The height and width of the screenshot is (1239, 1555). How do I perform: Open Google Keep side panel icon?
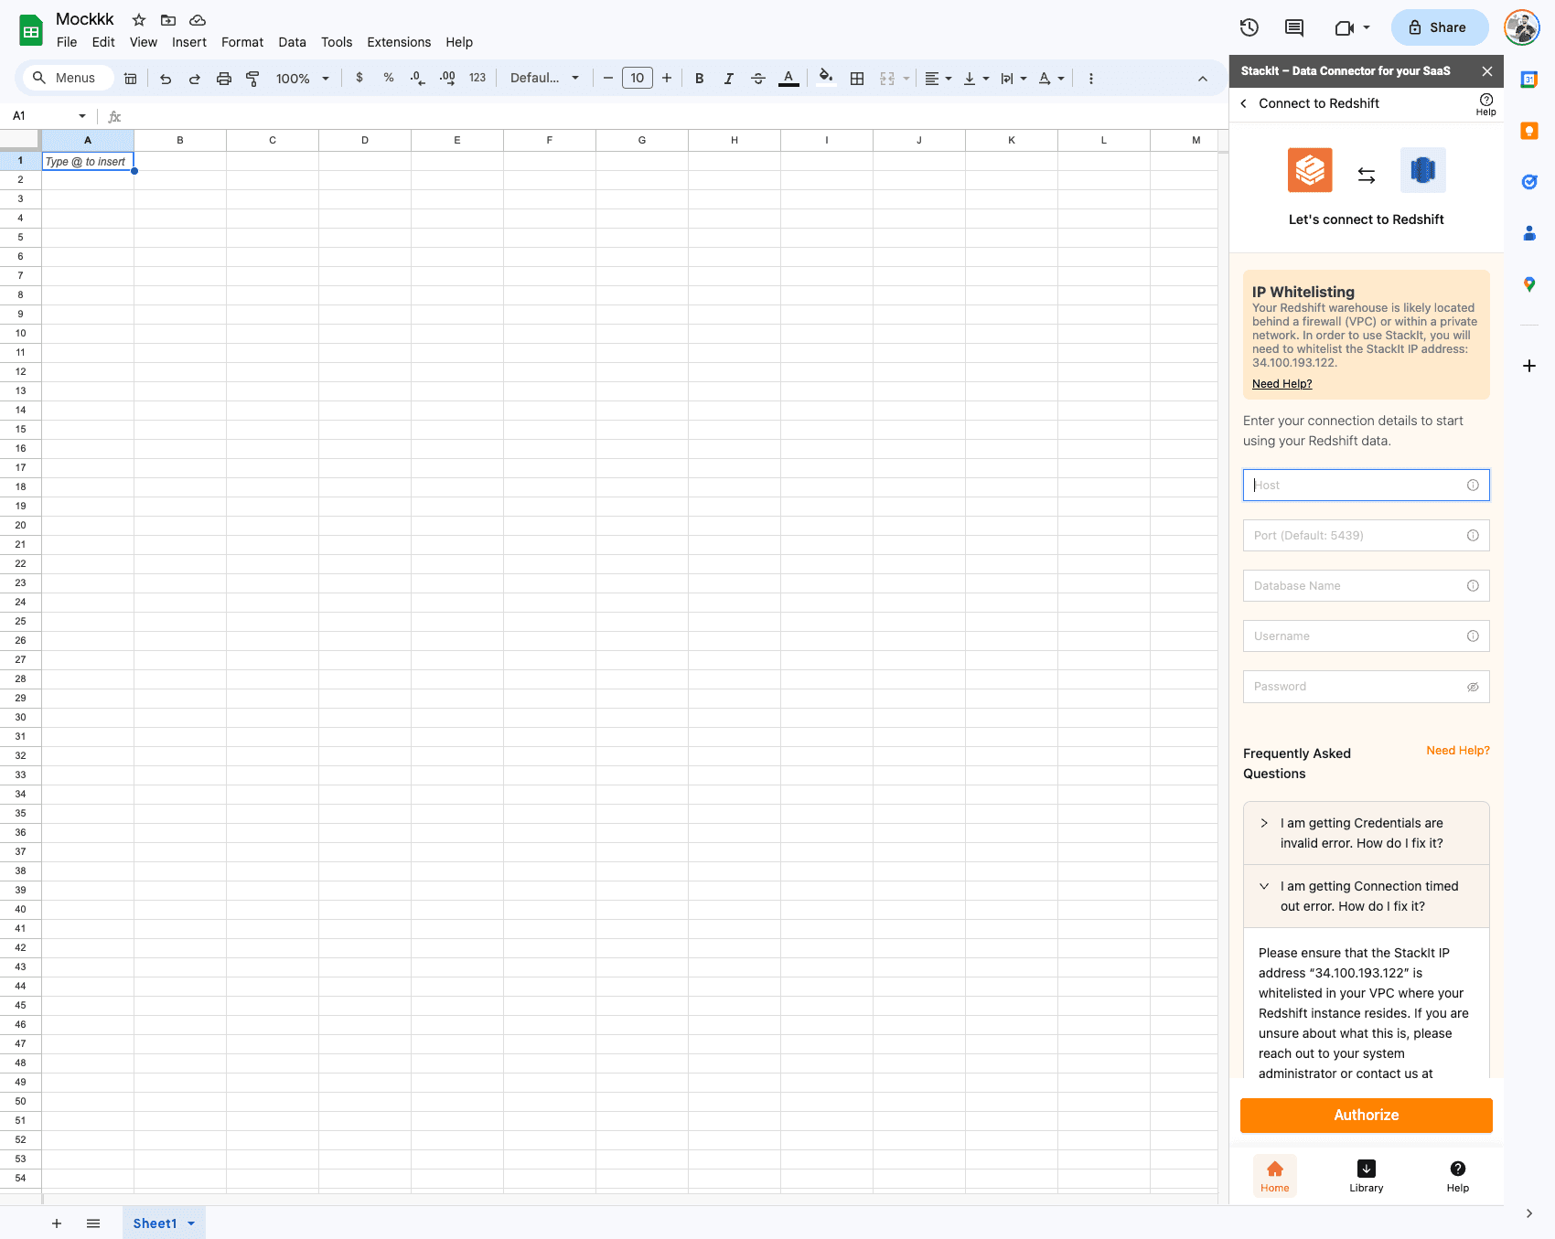point(1529,131)
